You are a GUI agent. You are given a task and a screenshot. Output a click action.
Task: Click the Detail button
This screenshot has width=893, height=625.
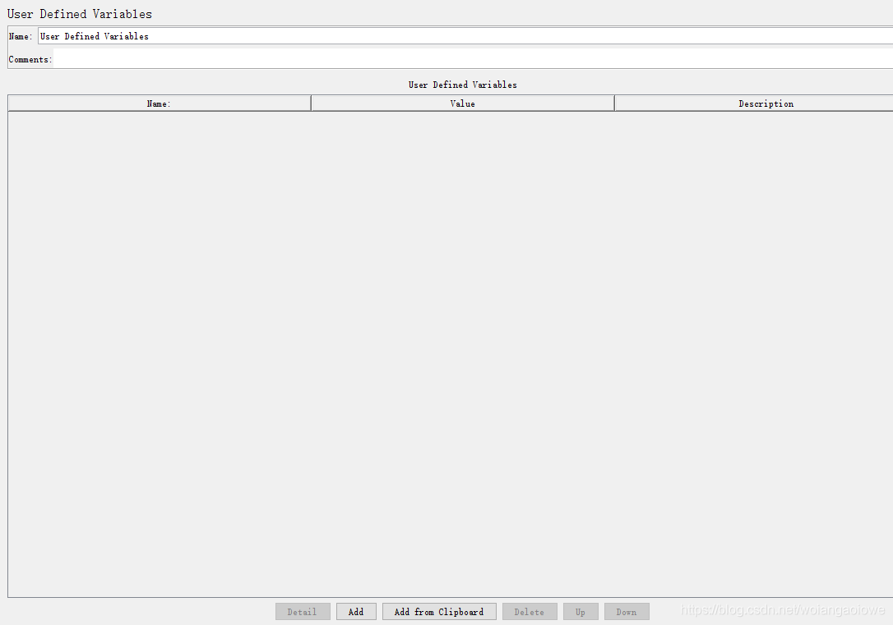coord(303,611)
